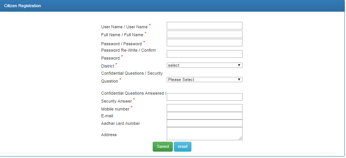Screen dimensions: 346x158
Task: Click the Citizen Registration header title
Action: click(x=22, y=6)
